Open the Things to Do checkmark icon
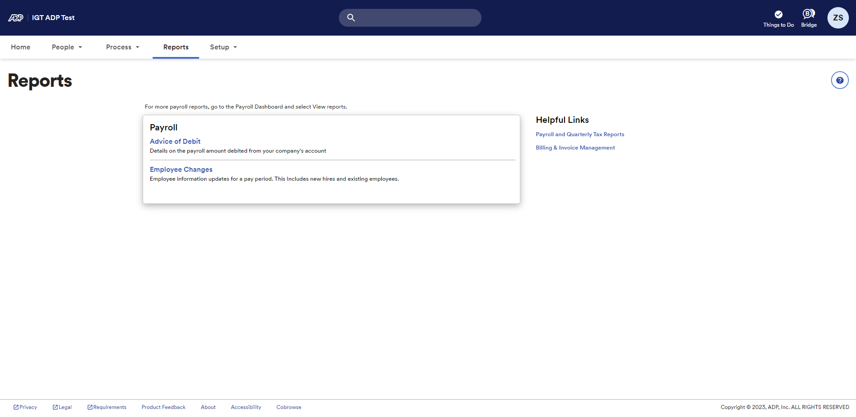The image size is (856, 417). tap(778, 15)
